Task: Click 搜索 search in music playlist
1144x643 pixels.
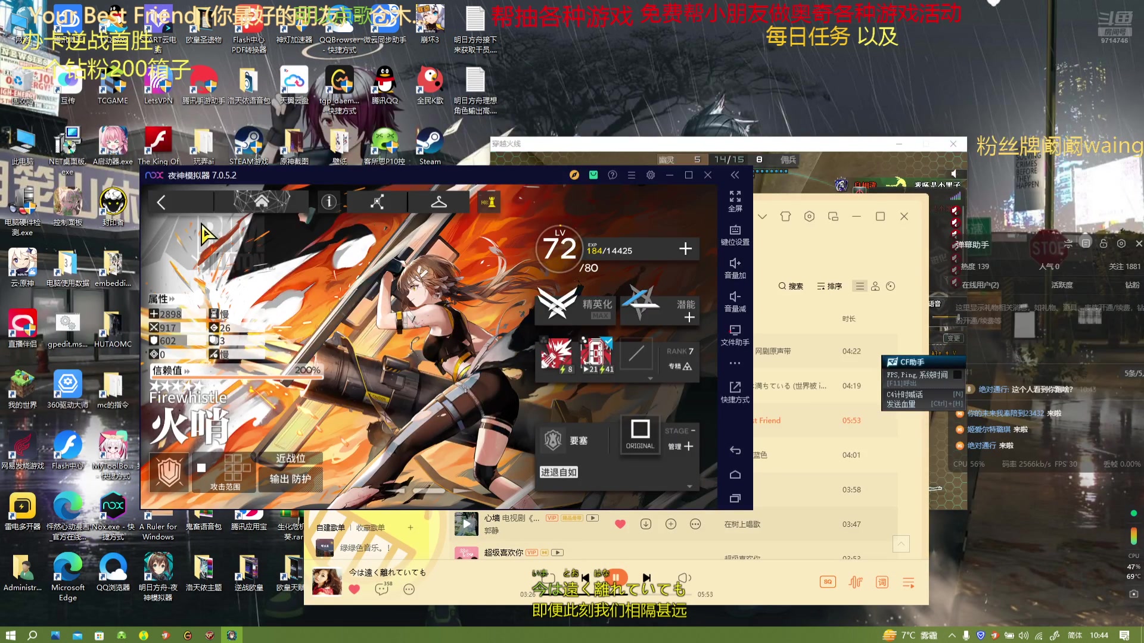Action: (x=791, y=286)
